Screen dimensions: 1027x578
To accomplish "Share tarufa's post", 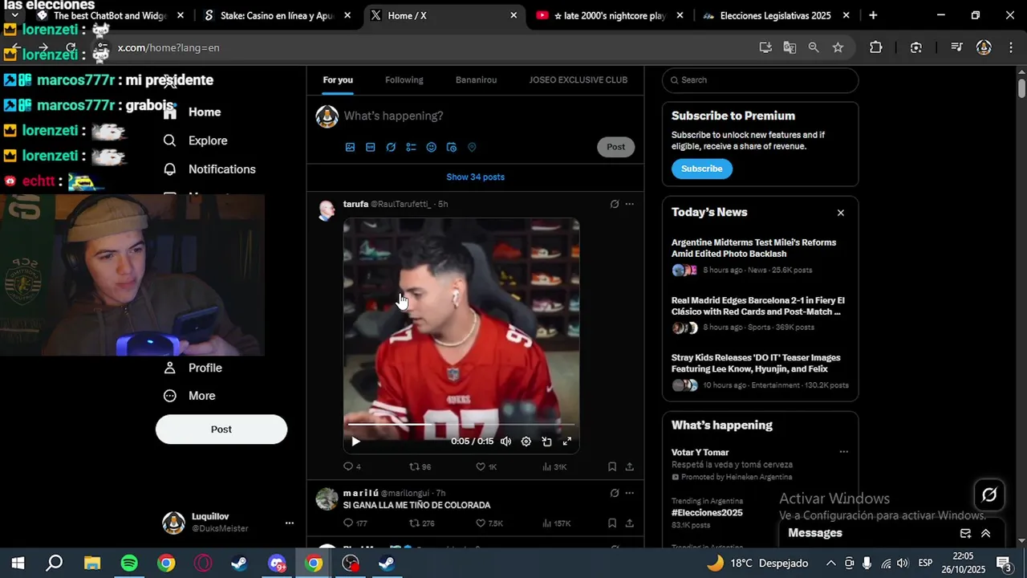I will [630, 466].
